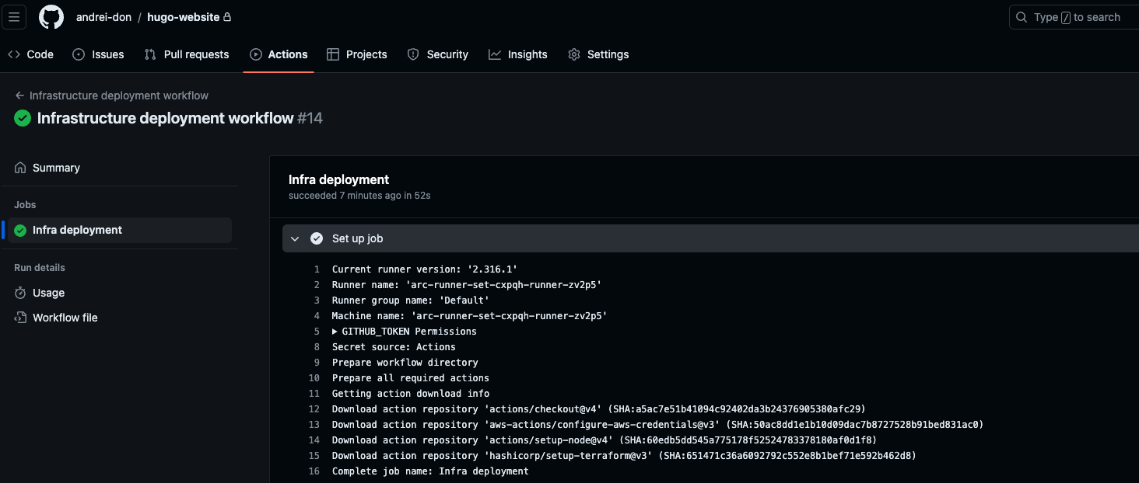Select Infra deployment job in sidebar
Image resolution: width=1139 pixels, height=483 pixels.
77,230
